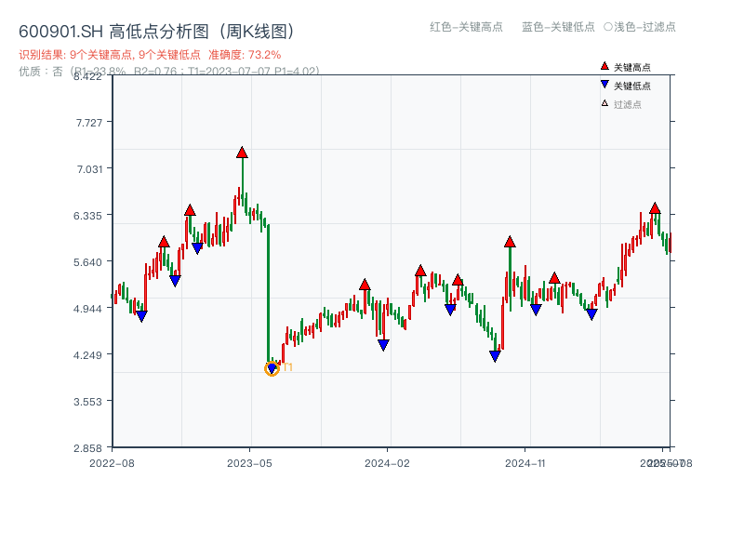The width and height of the screenshot is (744, 558).
Task: Click the circle icon before 浅色-过滤点
Action: click(608, 27)
